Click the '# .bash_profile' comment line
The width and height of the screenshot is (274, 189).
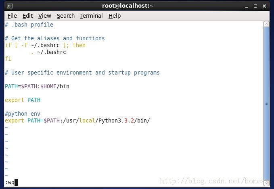[29, 25]
